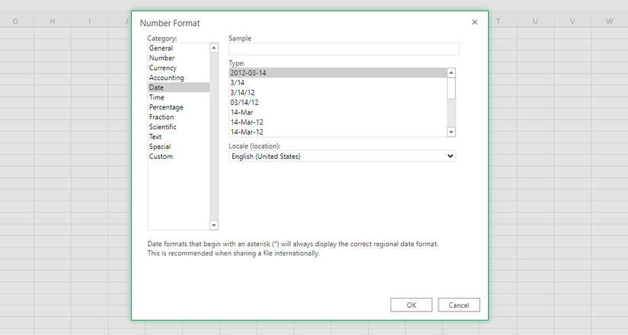Pick the Scientific category
Screen dimensions: 628x335
coord(163,127)
